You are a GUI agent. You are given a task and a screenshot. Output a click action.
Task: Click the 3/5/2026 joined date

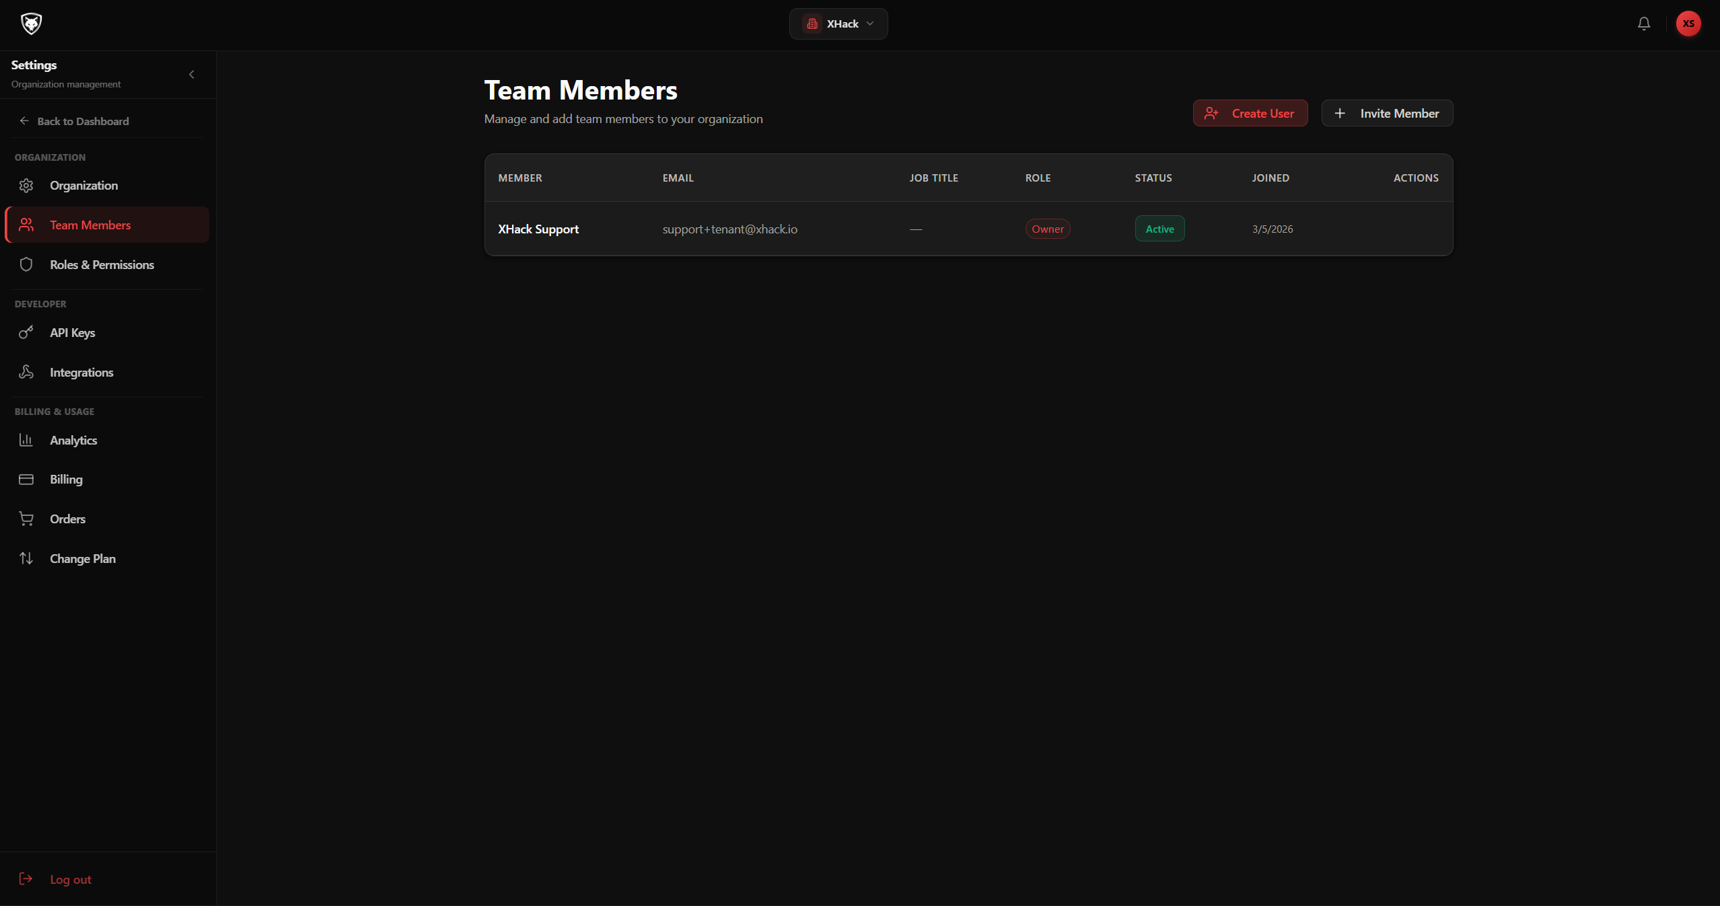point(1273,229)
